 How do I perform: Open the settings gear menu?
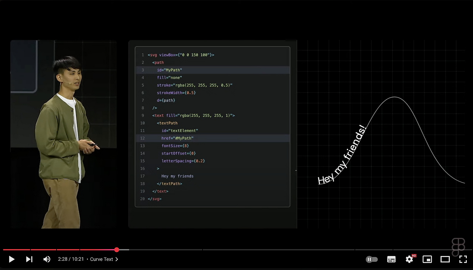(x=409, y=259)
